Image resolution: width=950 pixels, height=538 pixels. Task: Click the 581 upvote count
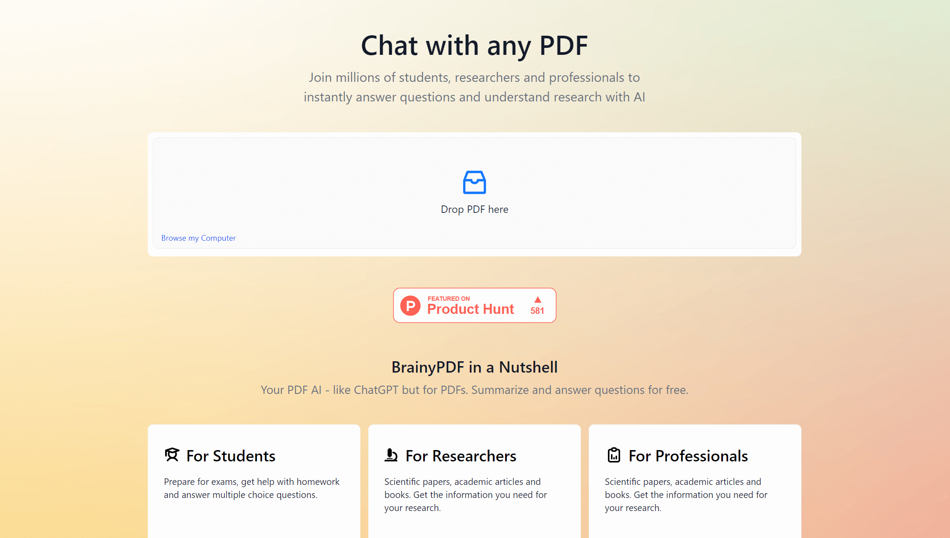(537, 311)
